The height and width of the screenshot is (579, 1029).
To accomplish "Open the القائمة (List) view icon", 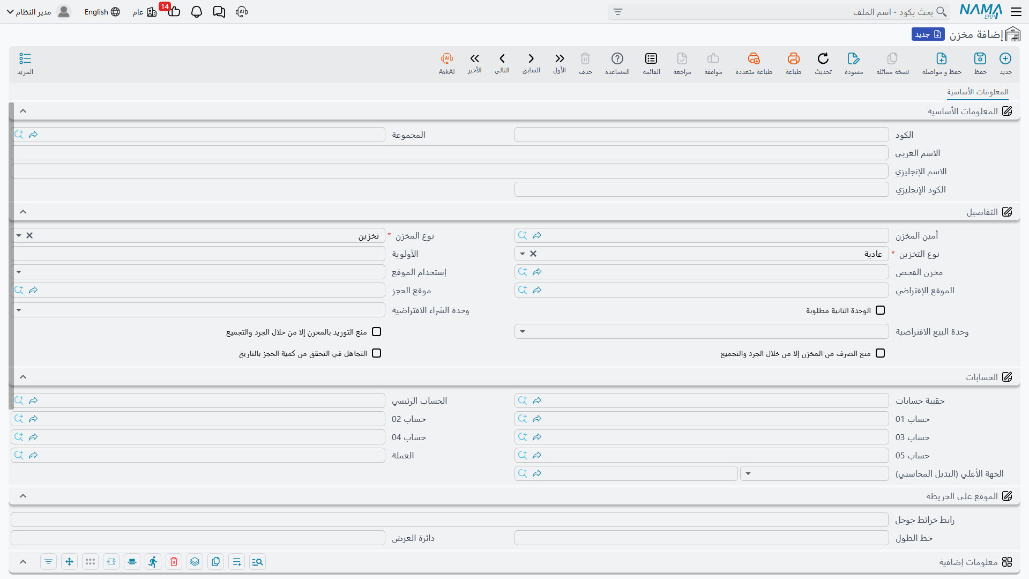I will [651, 58].
